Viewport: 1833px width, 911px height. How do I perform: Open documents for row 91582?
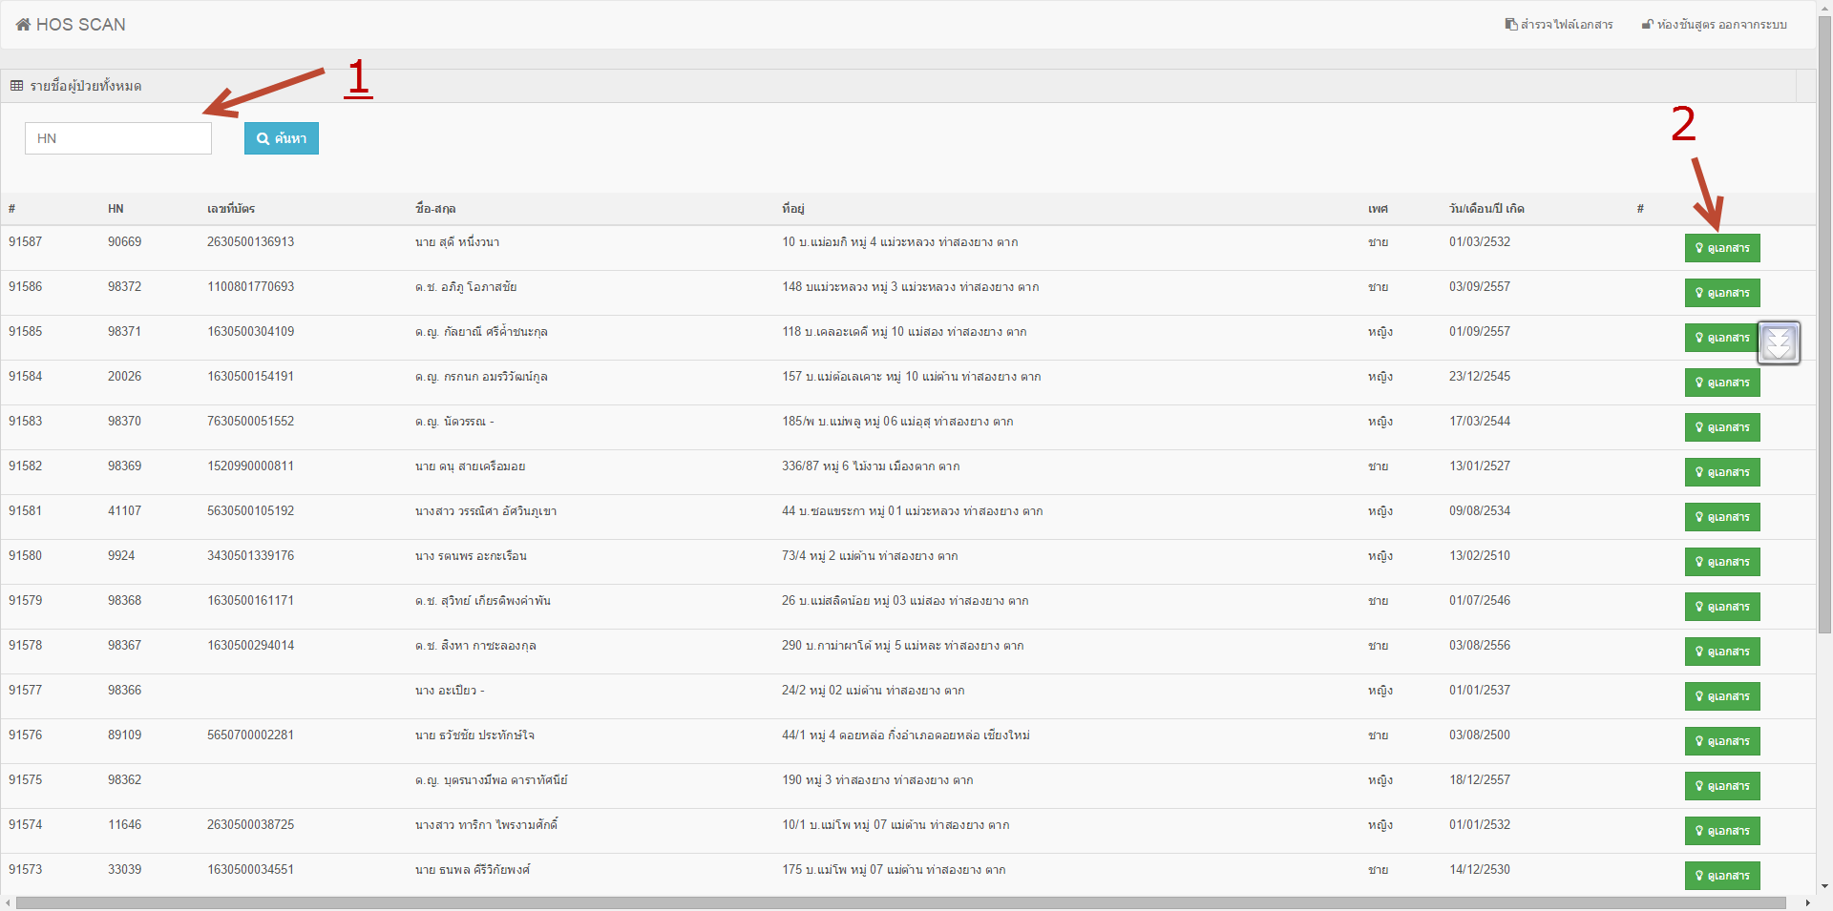point(1721,472)
